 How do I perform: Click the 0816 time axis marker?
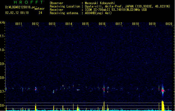[102, 24]
